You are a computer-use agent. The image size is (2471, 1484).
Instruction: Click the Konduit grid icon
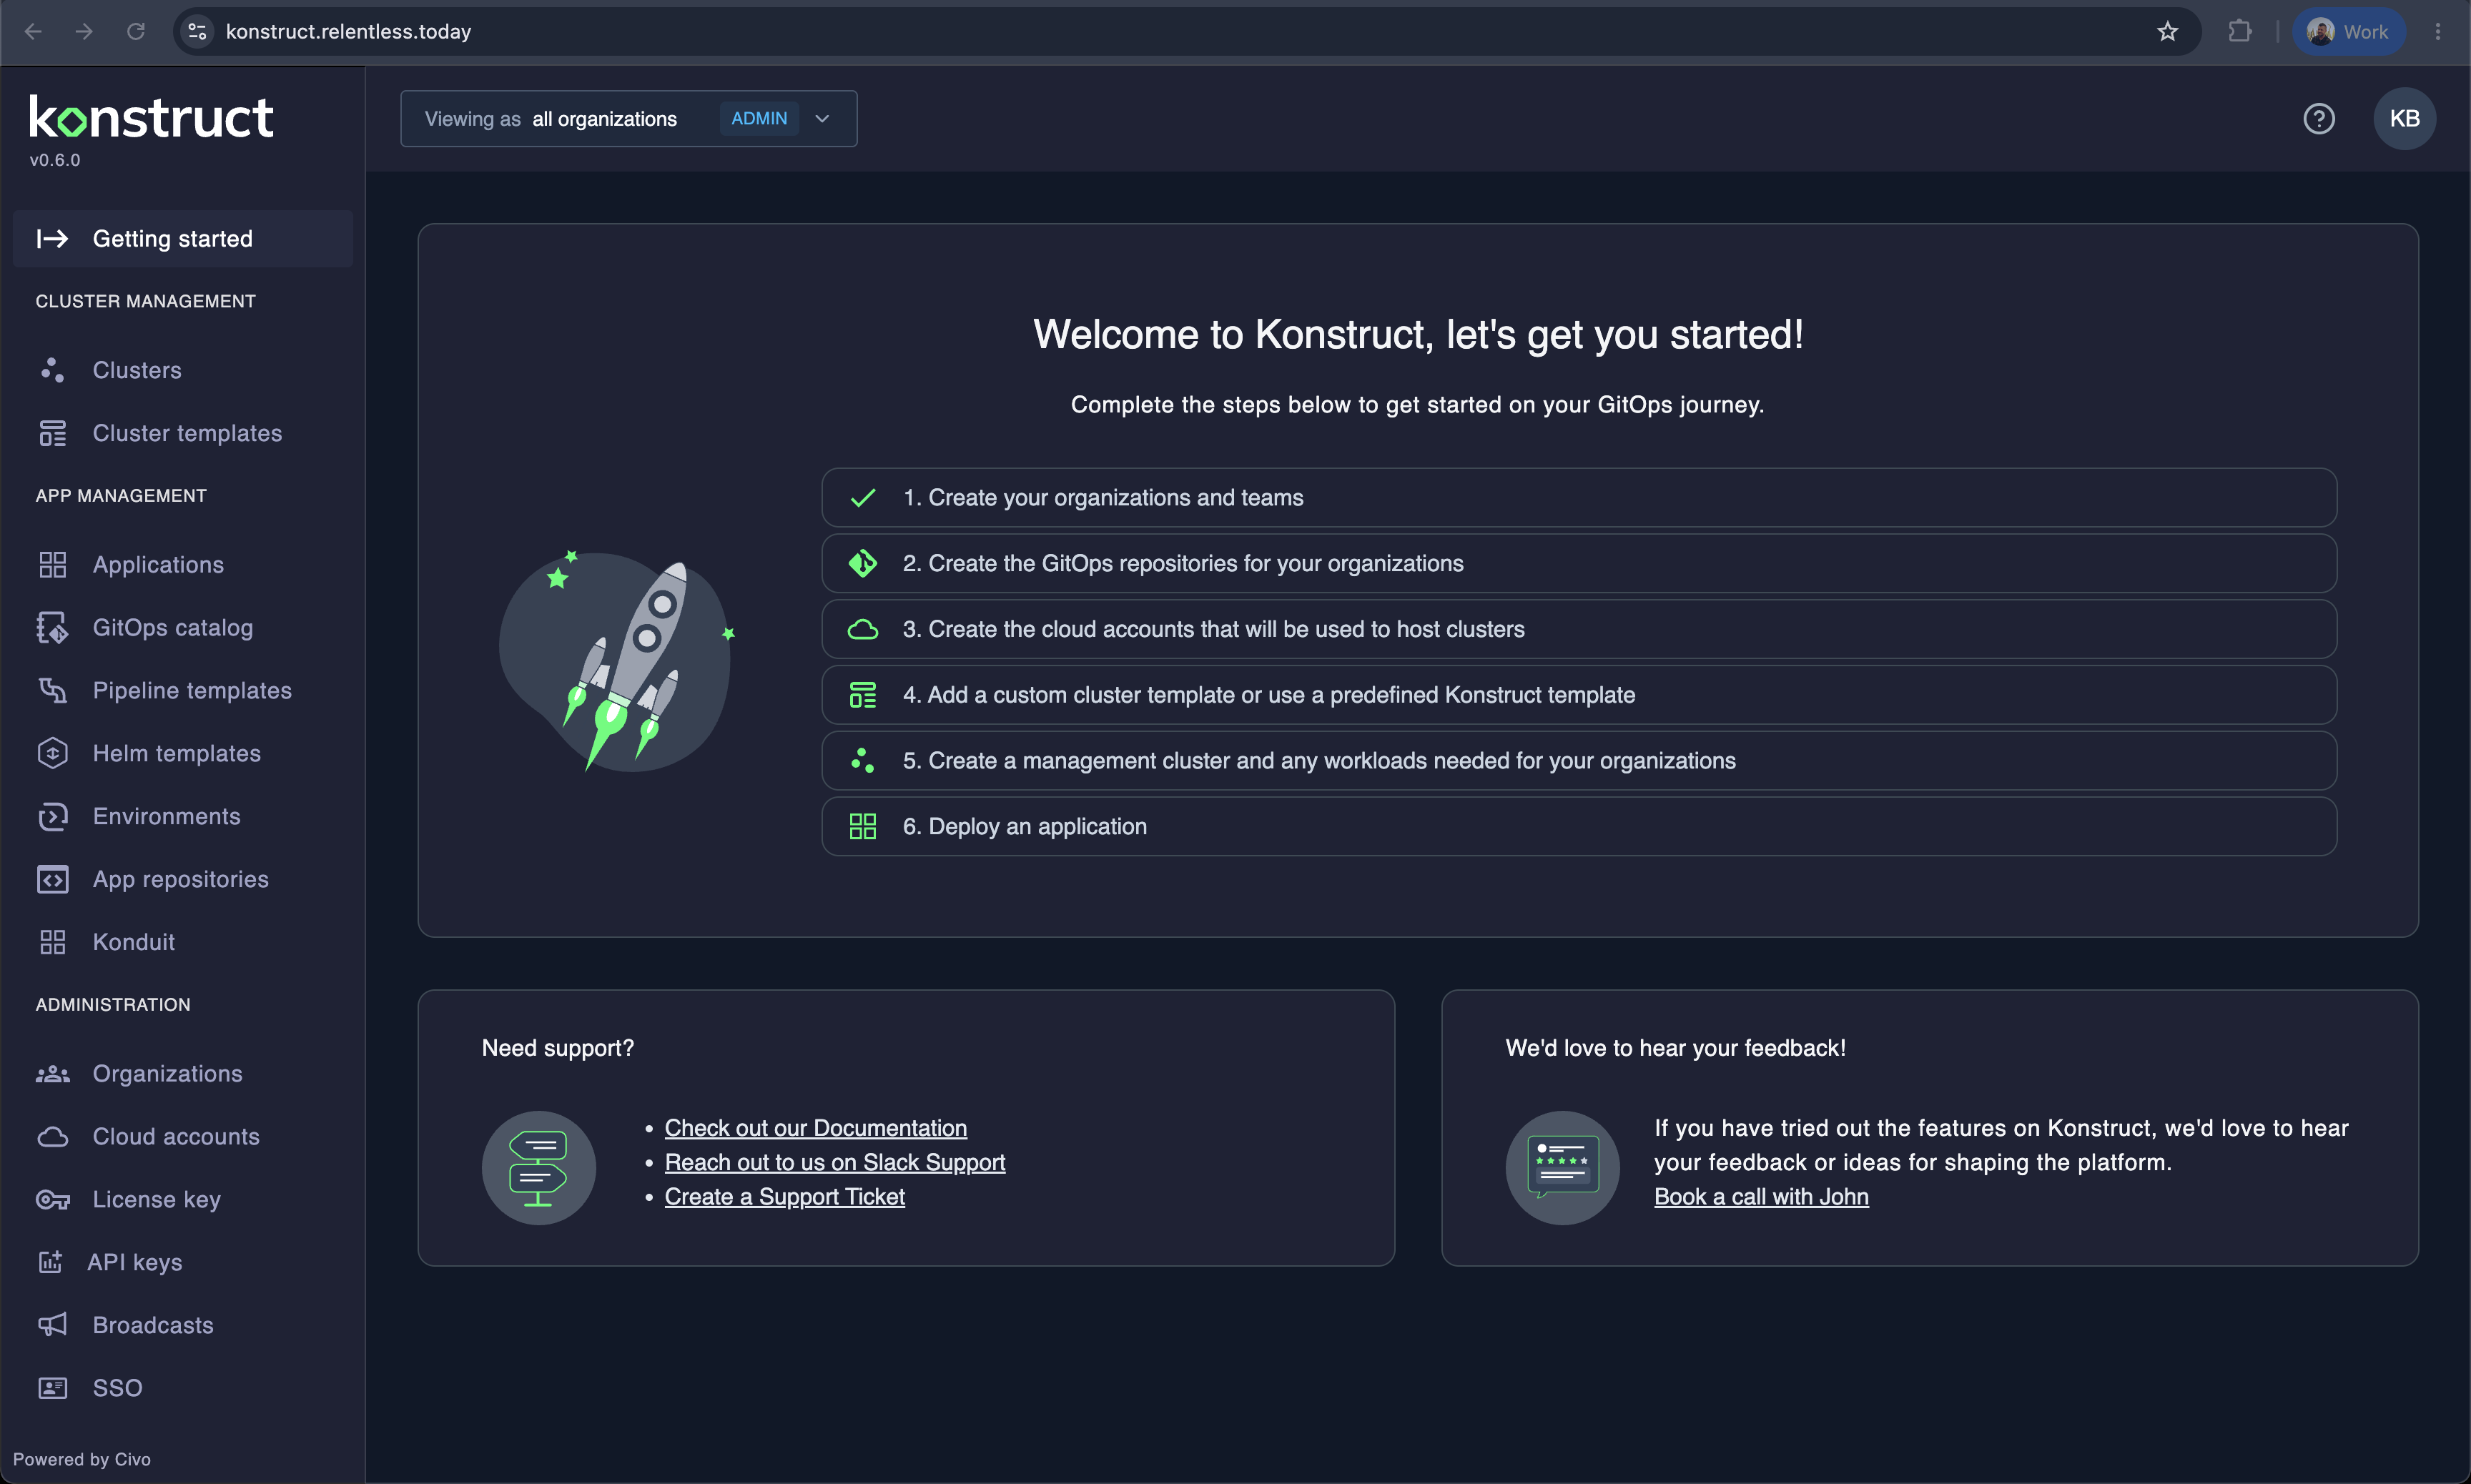(52, 942)
